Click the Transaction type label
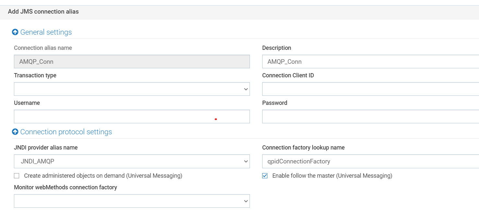479x211 pixels. tap(35, 75)
